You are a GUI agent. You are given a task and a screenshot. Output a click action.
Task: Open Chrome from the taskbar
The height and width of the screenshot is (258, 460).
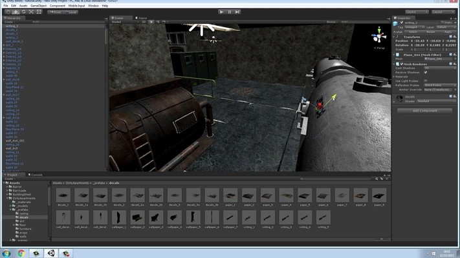[21, 253]
